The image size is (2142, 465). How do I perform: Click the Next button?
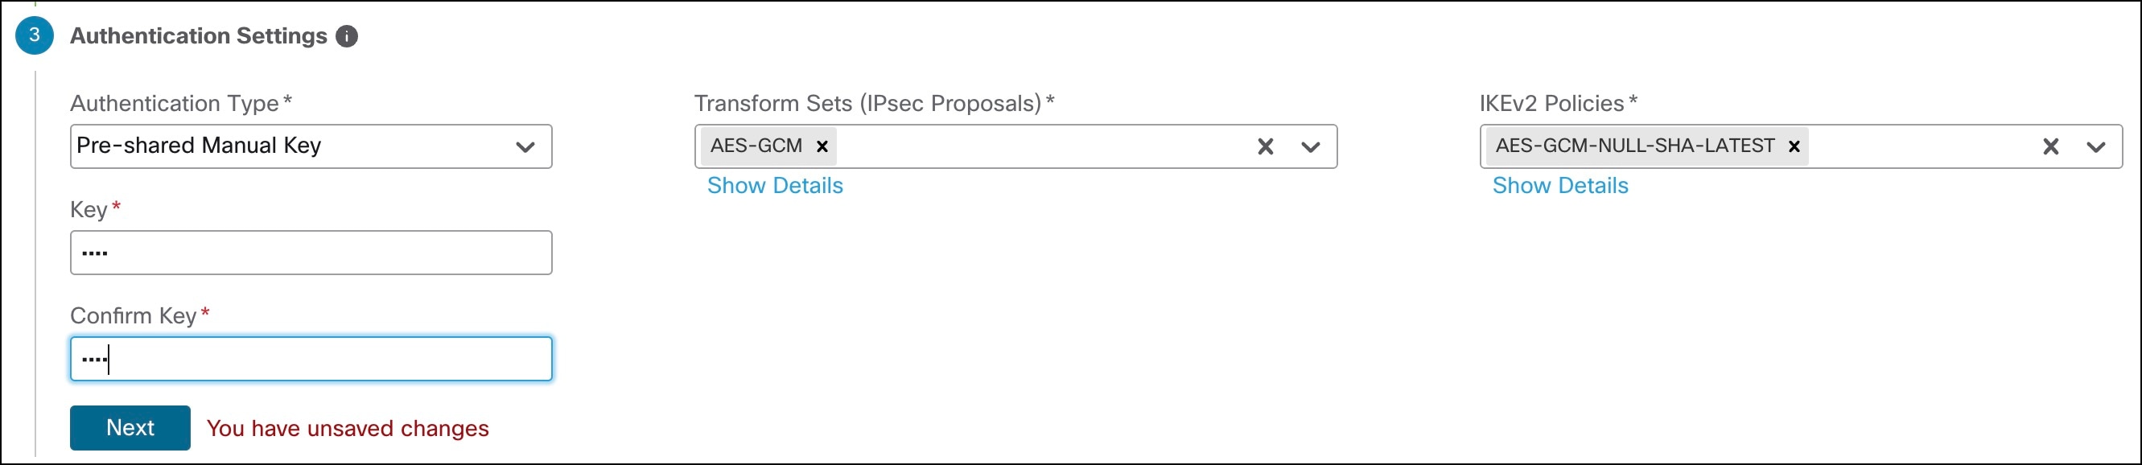130,427
